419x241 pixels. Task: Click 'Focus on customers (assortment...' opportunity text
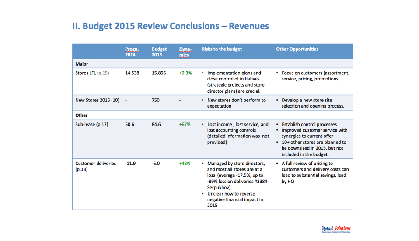(x=315, y=76)
